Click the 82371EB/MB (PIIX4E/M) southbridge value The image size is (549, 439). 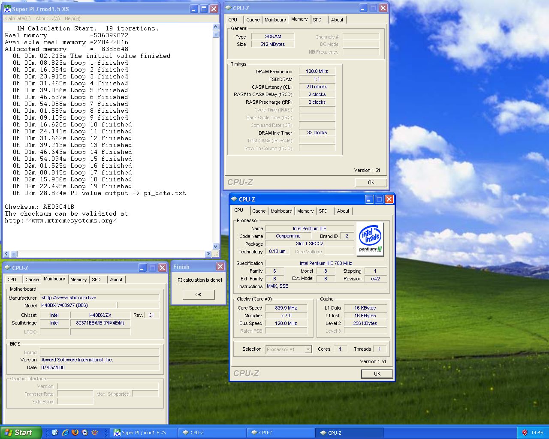coord(100,323)
